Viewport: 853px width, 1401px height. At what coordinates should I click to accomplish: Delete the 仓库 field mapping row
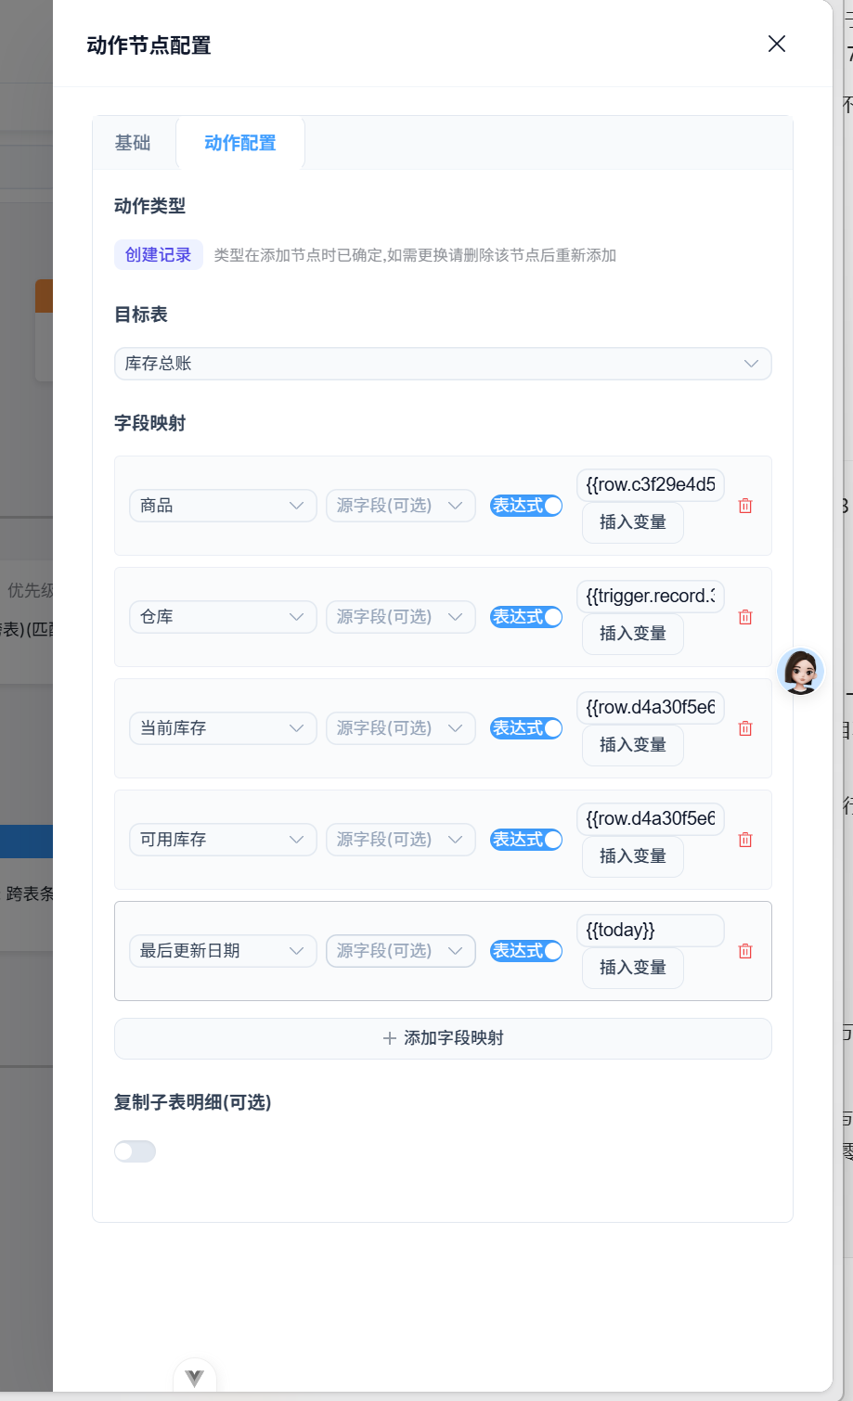click(744, 617)
